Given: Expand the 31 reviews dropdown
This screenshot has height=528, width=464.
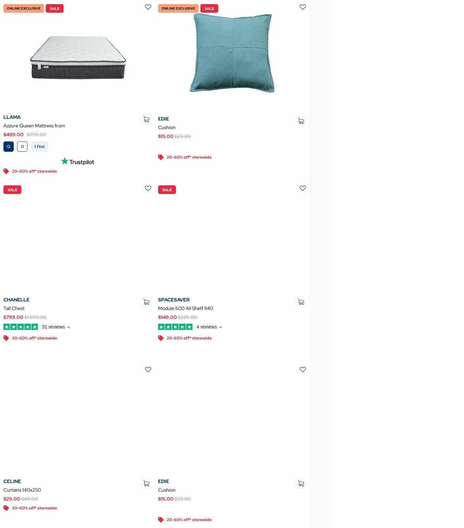Looking at the screenshot, I should click(x=56, y=327).
